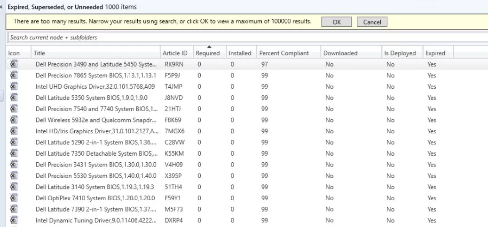Click Article ID K55KM

click(174, 154)
